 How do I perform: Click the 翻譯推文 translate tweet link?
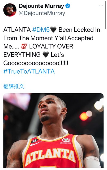(14, 86)
